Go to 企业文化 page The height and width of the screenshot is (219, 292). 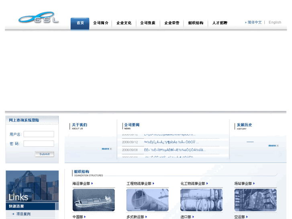click(124, 23)
